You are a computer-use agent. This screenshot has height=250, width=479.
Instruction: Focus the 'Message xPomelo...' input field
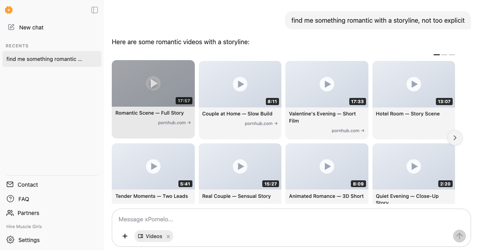coord(291,219)
